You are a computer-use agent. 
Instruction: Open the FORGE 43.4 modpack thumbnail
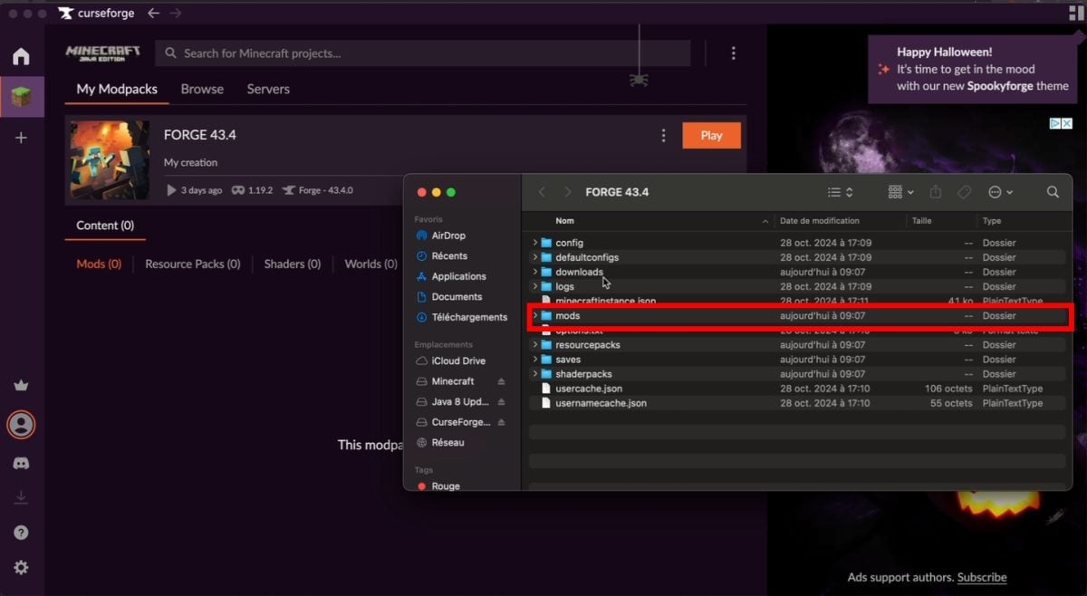click(110, 160)
